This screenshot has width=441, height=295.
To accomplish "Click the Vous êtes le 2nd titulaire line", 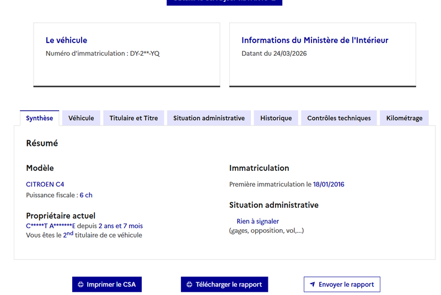I will [84, 235].
